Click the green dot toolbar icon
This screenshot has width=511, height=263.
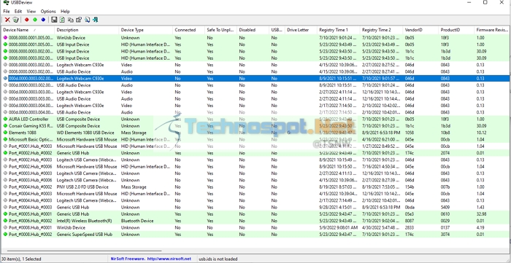coord(35,20)
